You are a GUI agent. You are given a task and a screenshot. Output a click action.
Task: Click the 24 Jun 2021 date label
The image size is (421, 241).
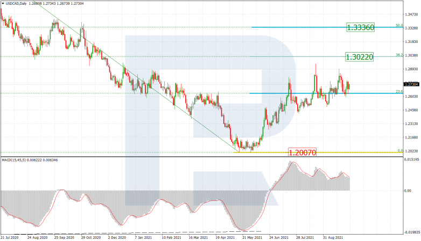click(x=279, y=238)
